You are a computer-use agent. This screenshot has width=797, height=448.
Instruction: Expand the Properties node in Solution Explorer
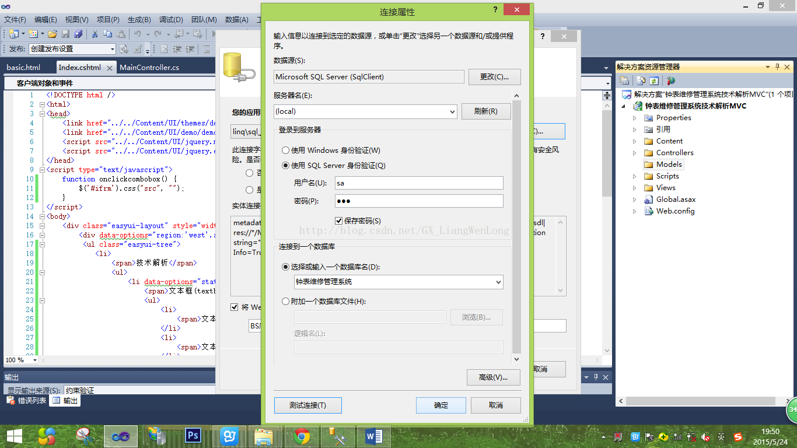coord(635,118)
